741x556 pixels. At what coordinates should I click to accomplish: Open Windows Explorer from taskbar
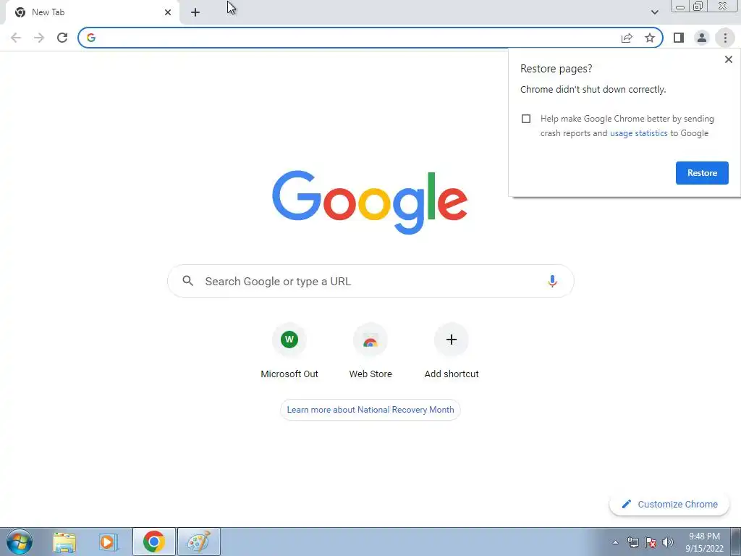64,542
